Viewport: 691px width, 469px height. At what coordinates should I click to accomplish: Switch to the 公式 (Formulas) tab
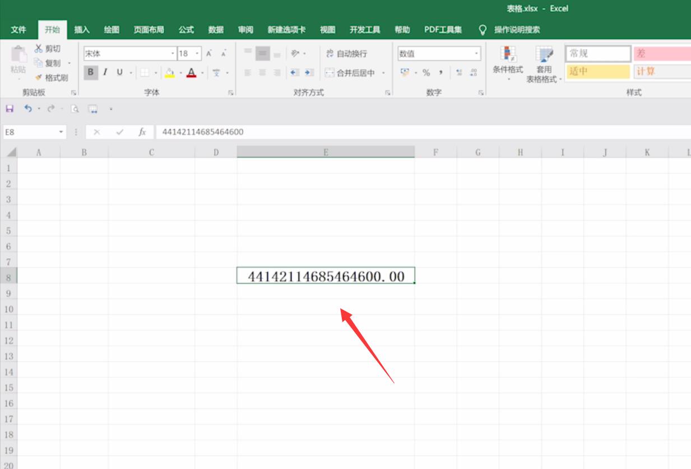point(186,30)
